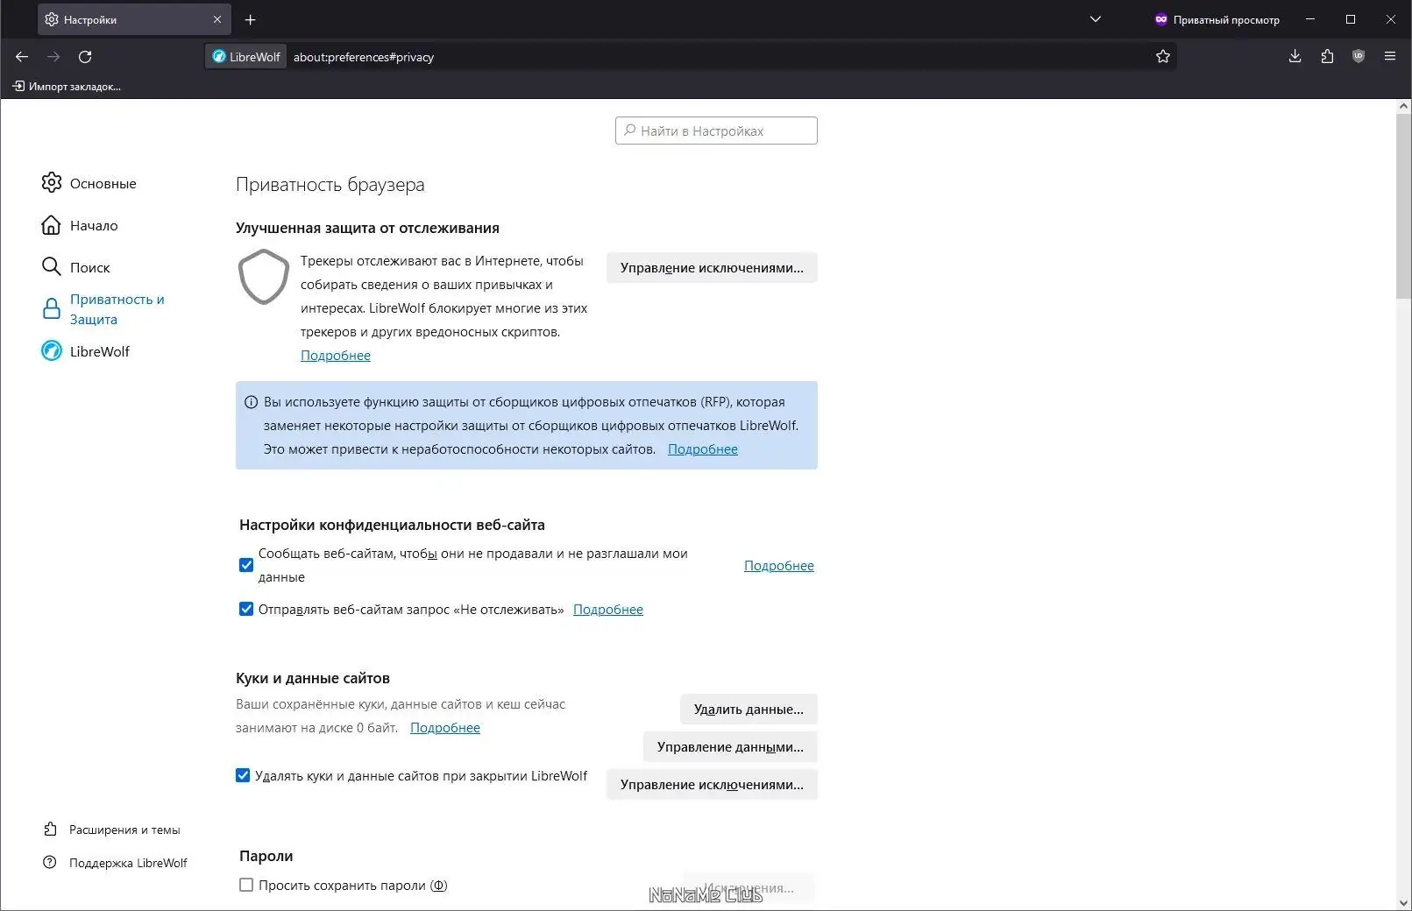Viewport: 1412px width, 911px height.
Task: Open Основные settings category
Action: [89, 183]
